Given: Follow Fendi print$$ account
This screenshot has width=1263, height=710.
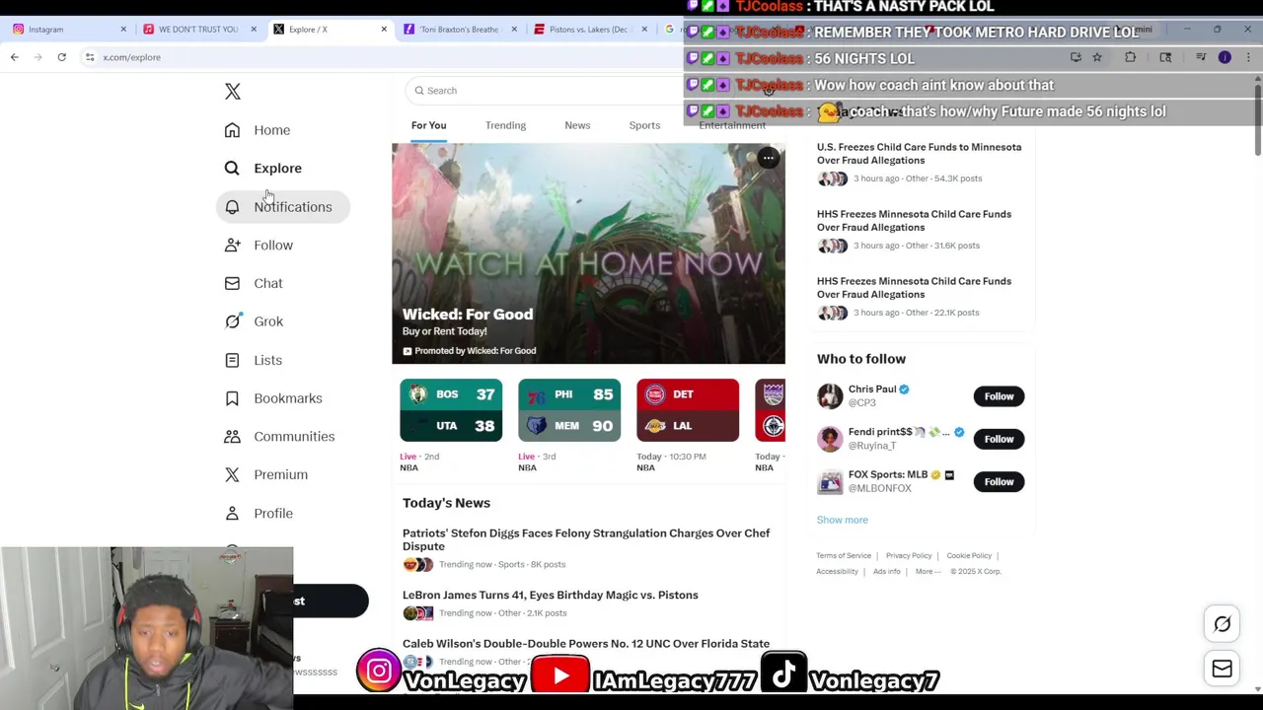Looking at the screenshot, I should click(x=999, y=439).
